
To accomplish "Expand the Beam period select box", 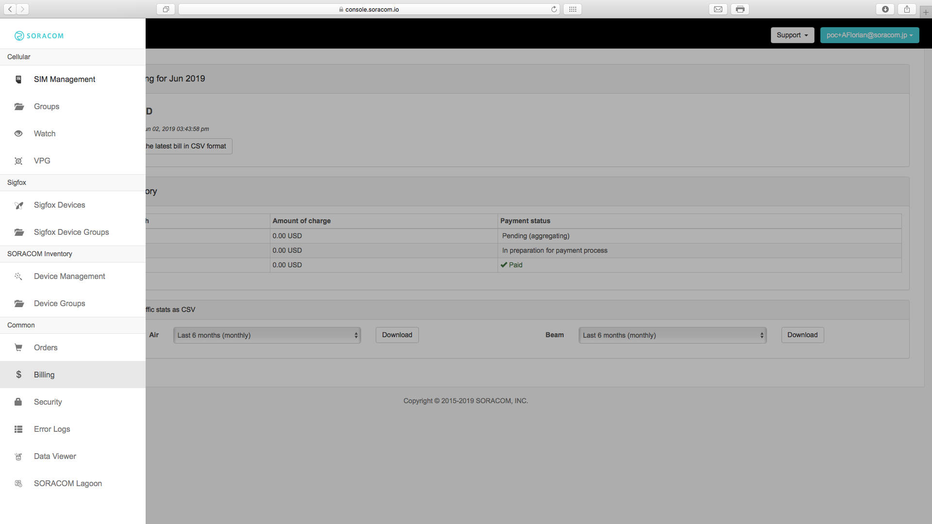I will click(x=672, y=335).
